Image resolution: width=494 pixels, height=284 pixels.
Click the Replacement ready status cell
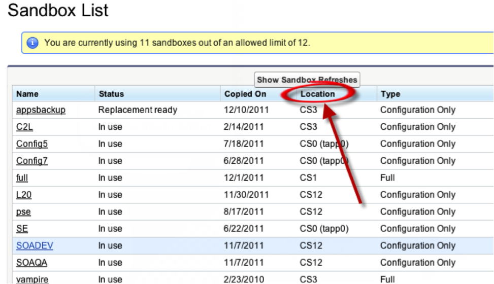point(138,110)
